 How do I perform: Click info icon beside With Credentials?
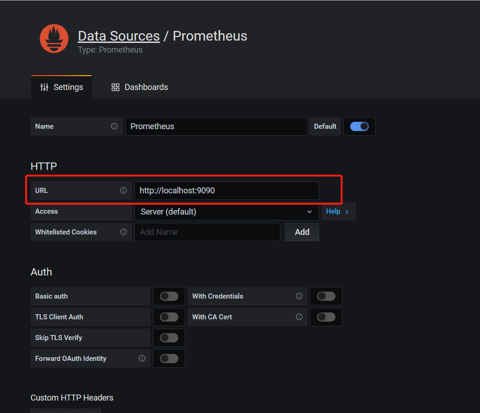pos(299,296)
